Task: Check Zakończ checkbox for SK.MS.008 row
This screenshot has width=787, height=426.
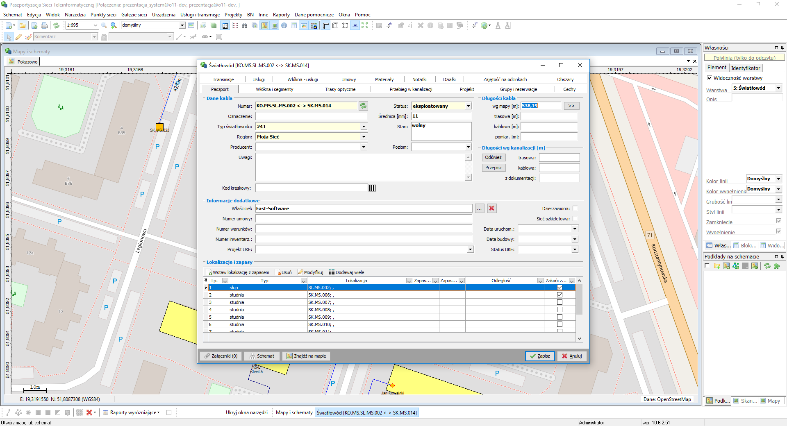Action: coord(560,310)
